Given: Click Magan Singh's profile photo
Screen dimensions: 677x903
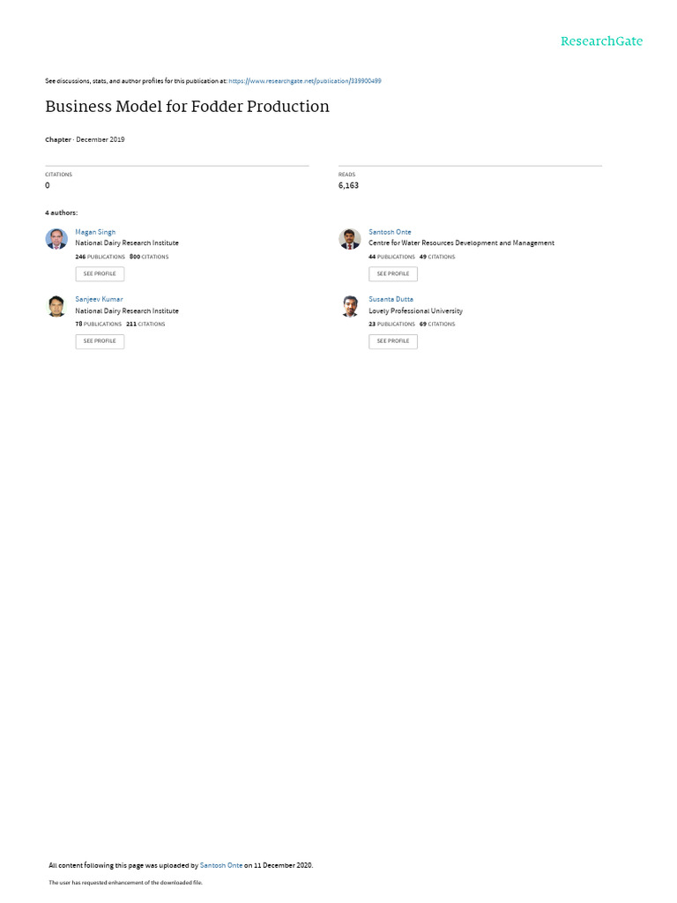Looking at the screenshot, I should click(56, 238).
